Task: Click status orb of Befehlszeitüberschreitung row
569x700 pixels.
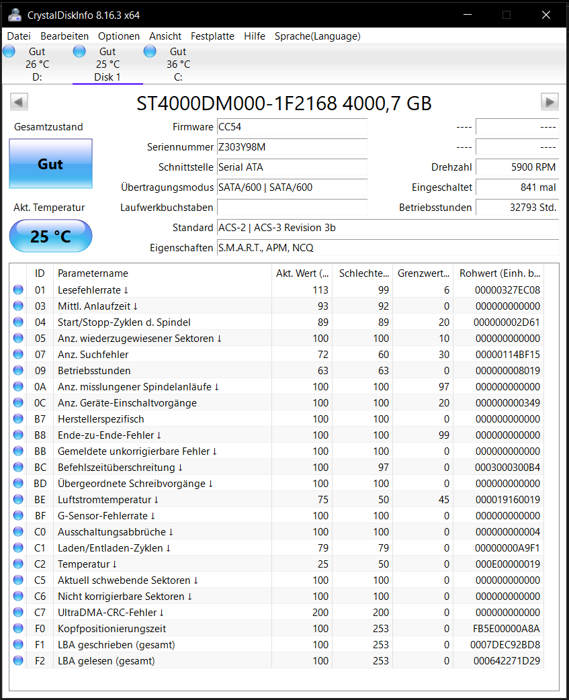Action: coord(18,467)
